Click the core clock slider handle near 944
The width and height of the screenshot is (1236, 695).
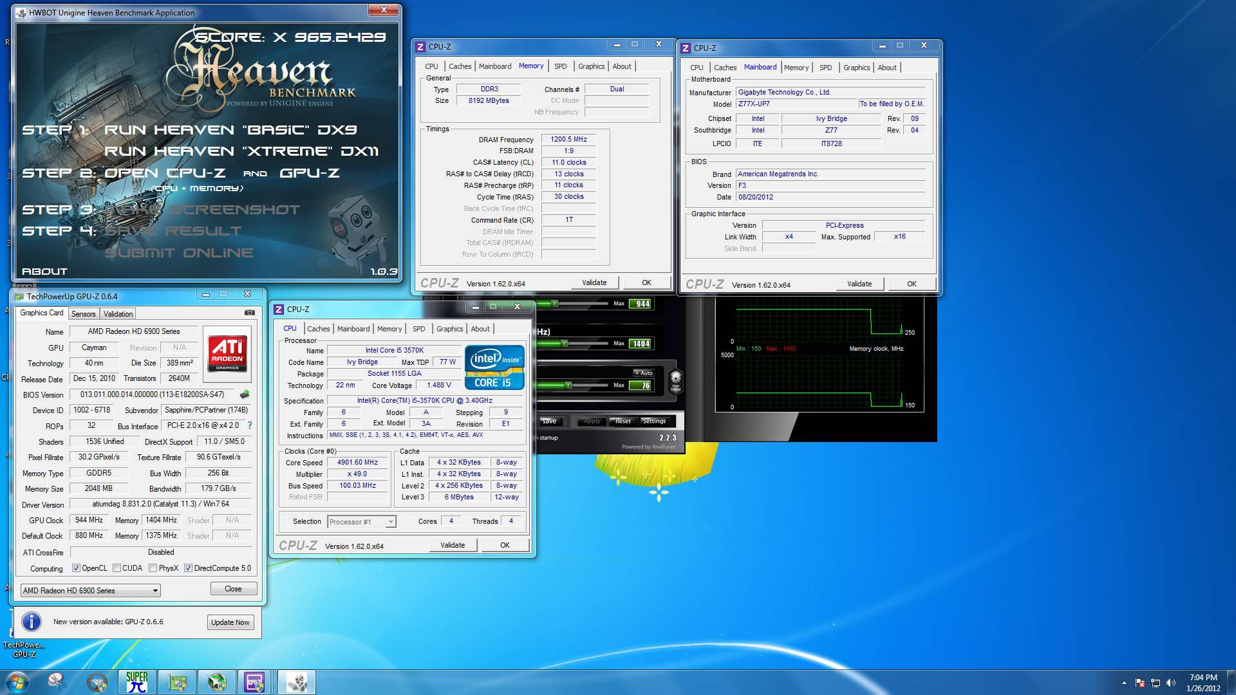pyautogui.click(x=554, y=303)
